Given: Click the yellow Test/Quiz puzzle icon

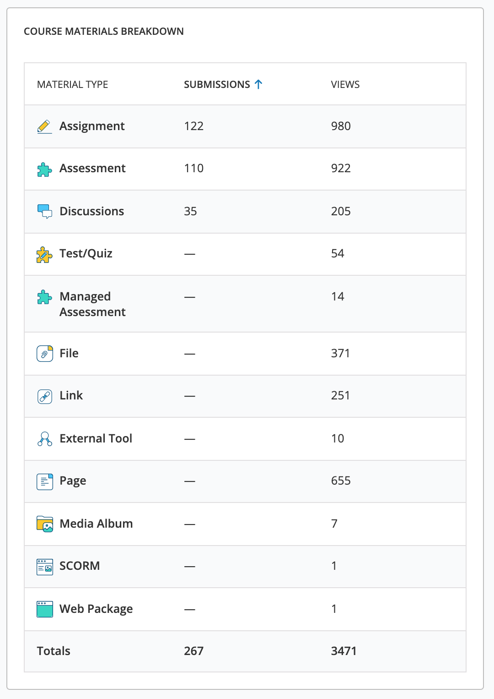Looking at the screenshot, I should [x=44, y=254].
